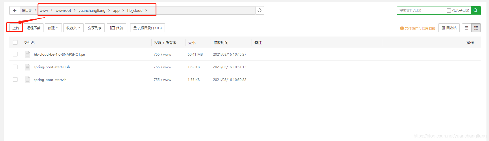
Task: Click timestamp 2021/03/16 10:45:27
Action: pyautogui.click(x=230, y=54)
